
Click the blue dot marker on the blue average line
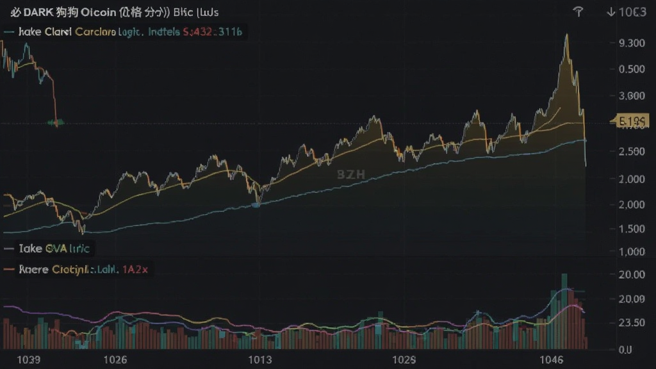coord(256,205)
